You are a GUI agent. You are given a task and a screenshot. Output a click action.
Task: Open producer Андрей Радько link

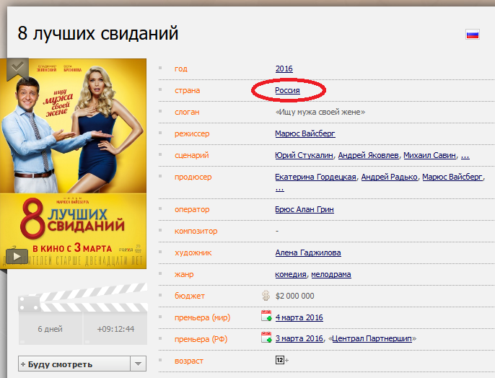(x=389, y=177)
